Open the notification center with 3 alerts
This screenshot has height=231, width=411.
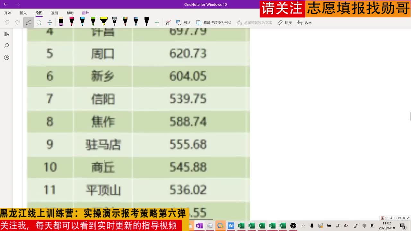point(403,226)
